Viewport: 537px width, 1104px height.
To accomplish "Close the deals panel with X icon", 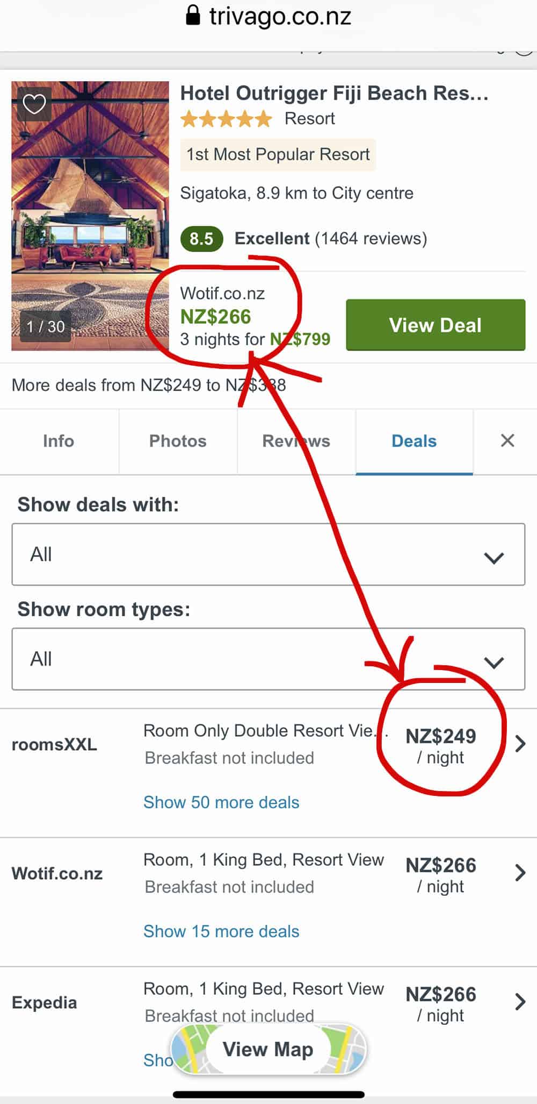I will [507, 441].
